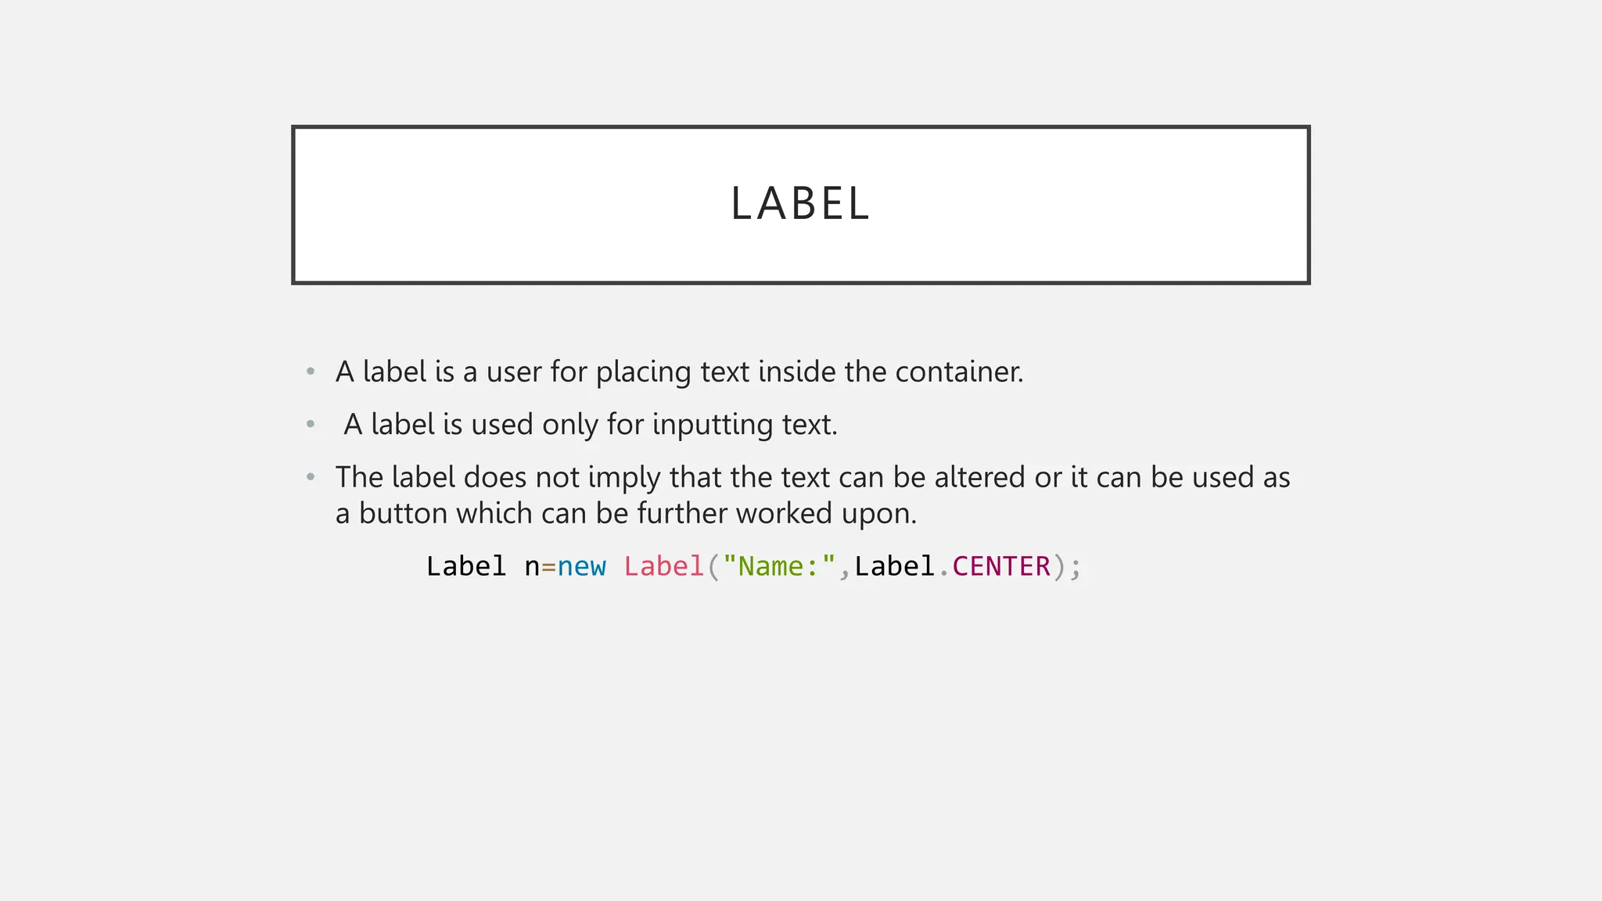This screenshot has height=901, width=1602.
Task: Click the black 'Label' before '.CENTER'
Action: [894, 566]
